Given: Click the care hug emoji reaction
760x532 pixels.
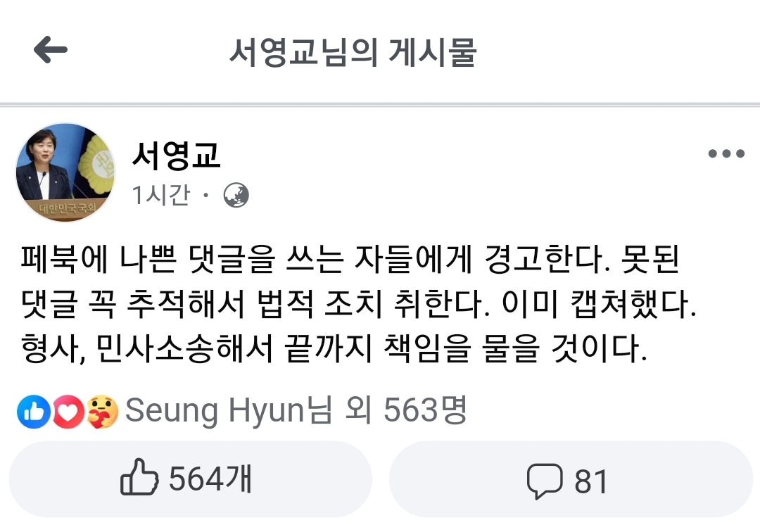Looking at the screenshot, I should (102, 412).
